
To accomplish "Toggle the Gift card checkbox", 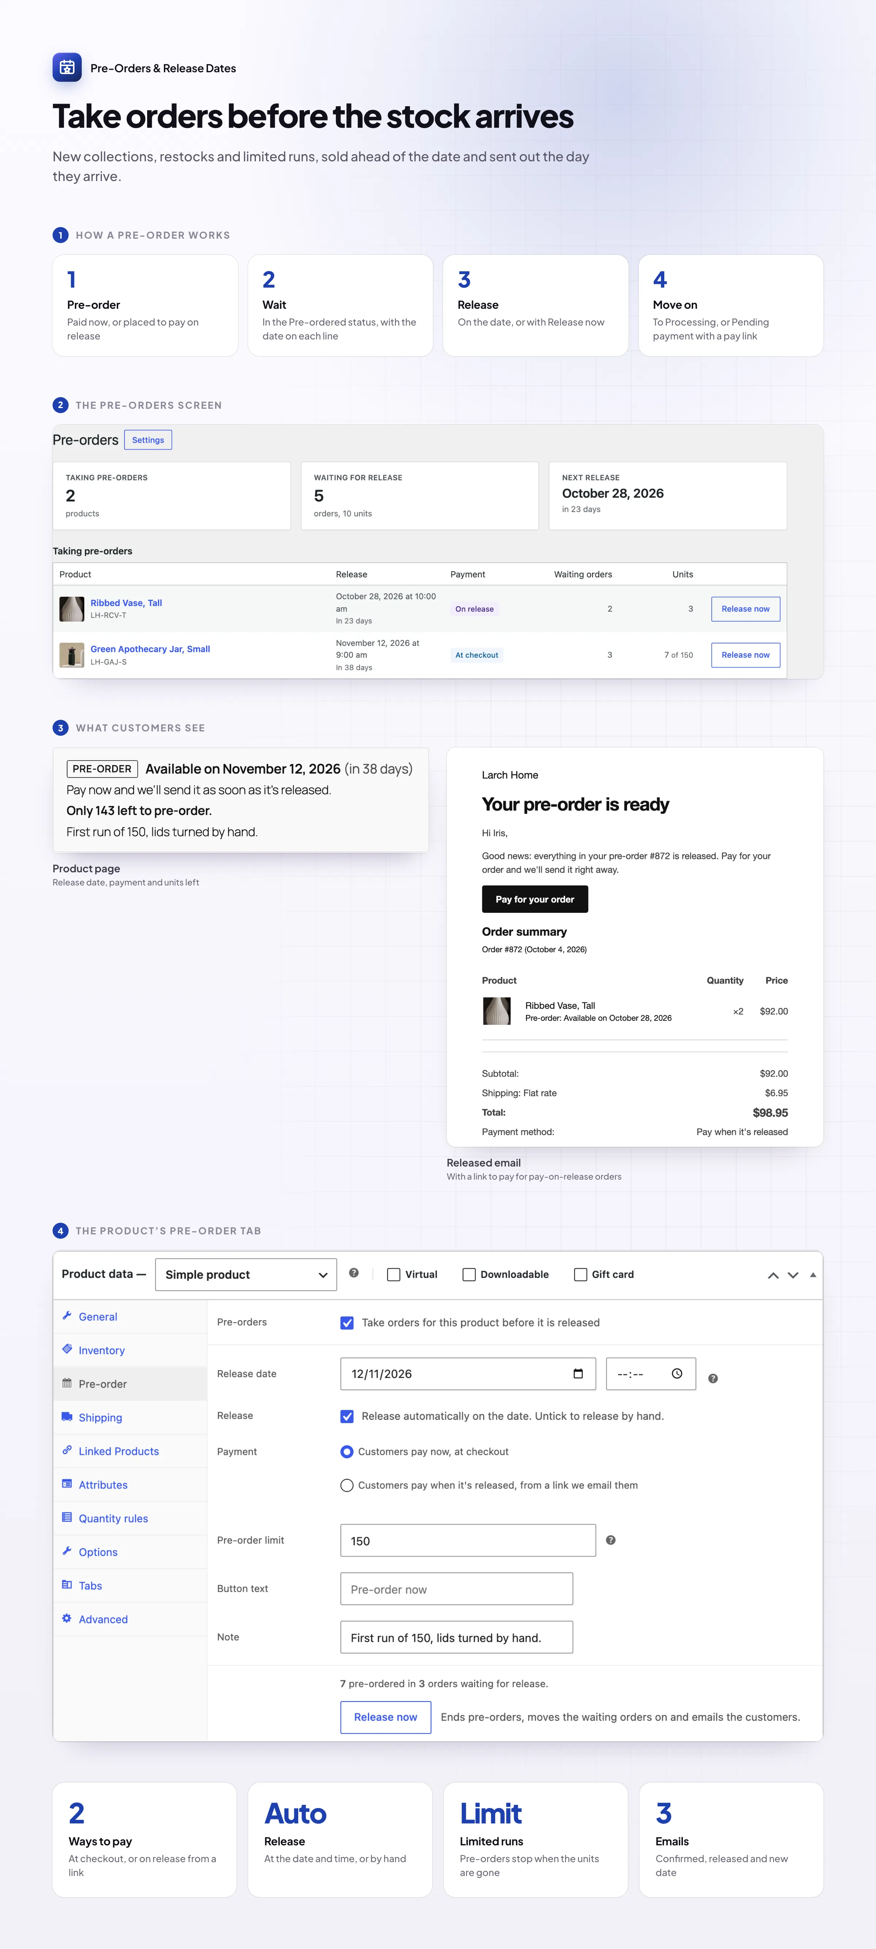I will 580,1274.
